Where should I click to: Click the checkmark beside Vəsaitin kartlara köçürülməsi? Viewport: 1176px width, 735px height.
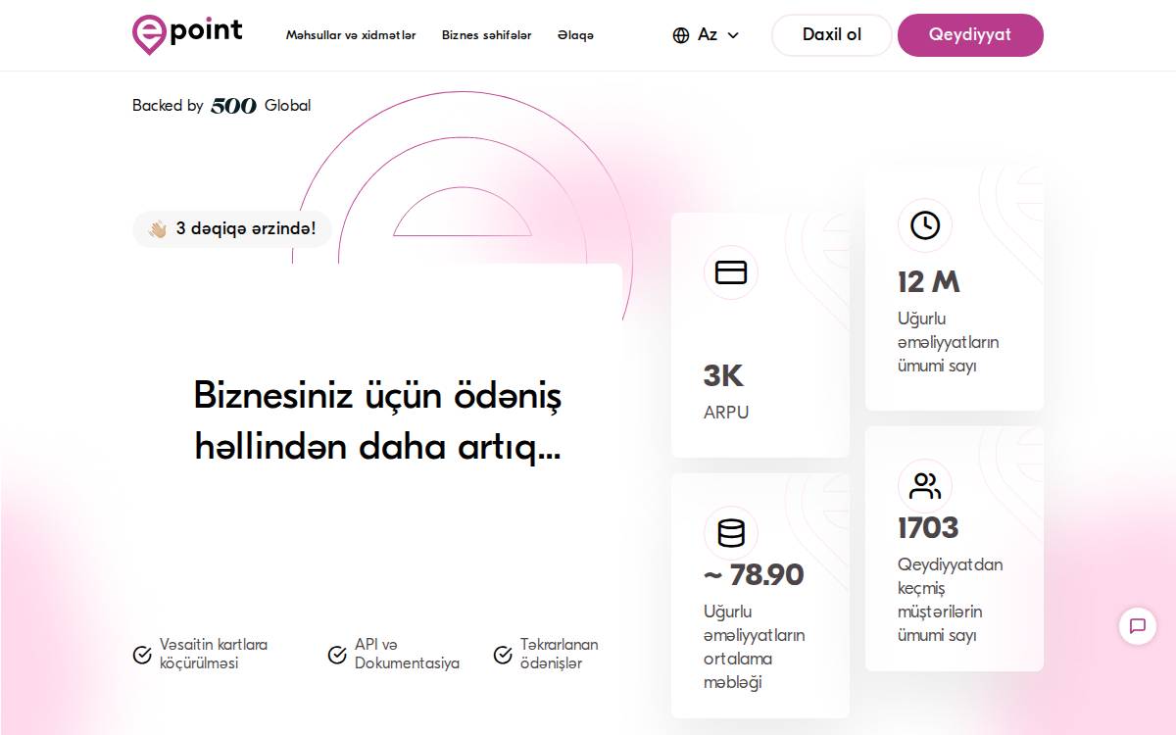click(142, 655)
